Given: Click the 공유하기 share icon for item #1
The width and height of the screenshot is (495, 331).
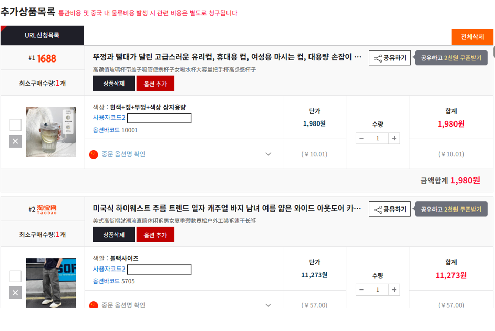Looking at the screenshot, I should 378,58.
